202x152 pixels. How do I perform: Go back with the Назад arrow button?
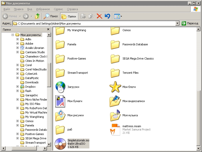tap(10, 16)
